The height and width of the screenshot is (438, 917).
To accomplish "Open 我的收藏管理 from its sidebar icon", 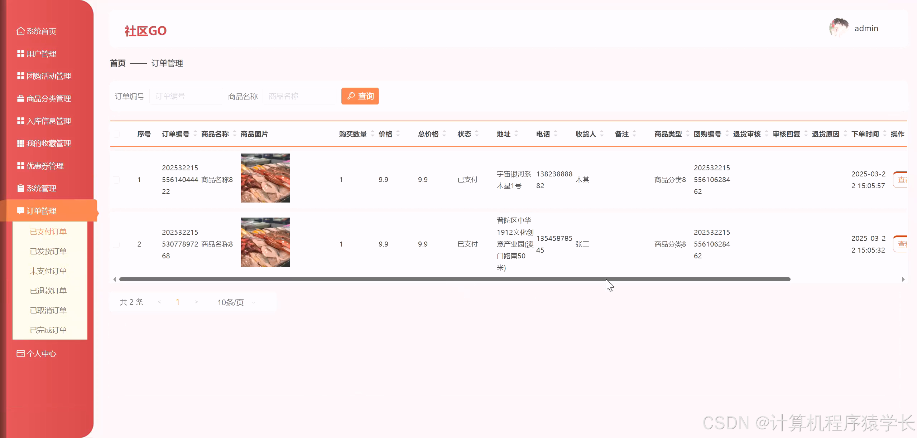I will pyautogui.click(x=20, y=143).
